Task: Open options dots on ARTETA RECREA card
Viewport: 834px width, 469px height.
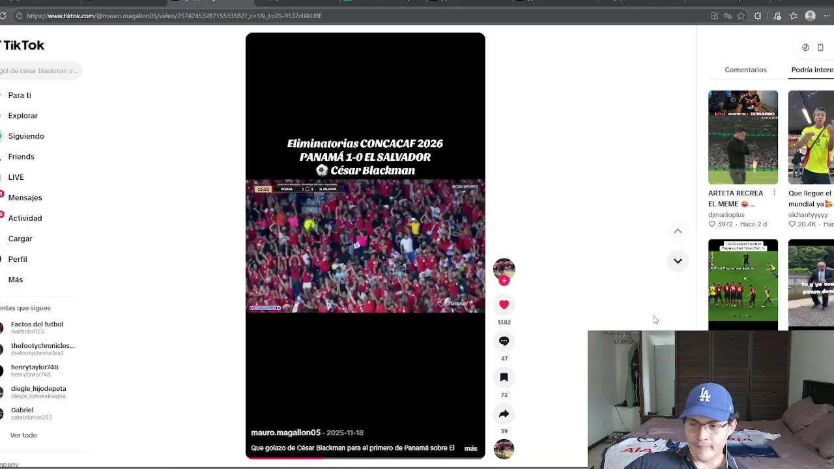Action: point(774,193)
